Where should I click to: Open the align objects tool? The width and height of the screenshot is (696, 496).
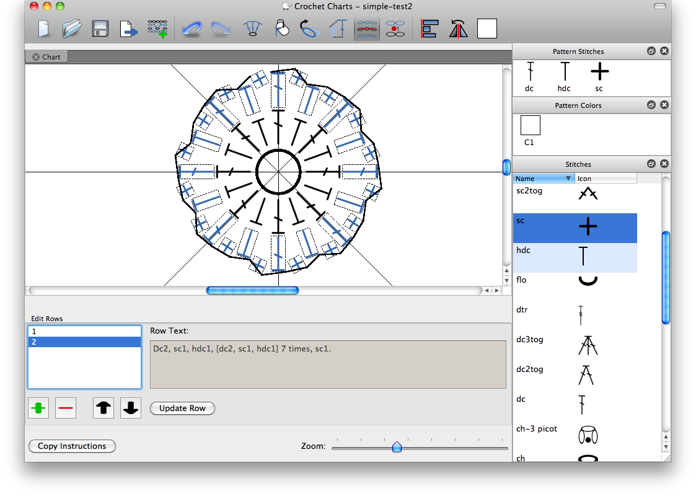(x=429, y=29)
